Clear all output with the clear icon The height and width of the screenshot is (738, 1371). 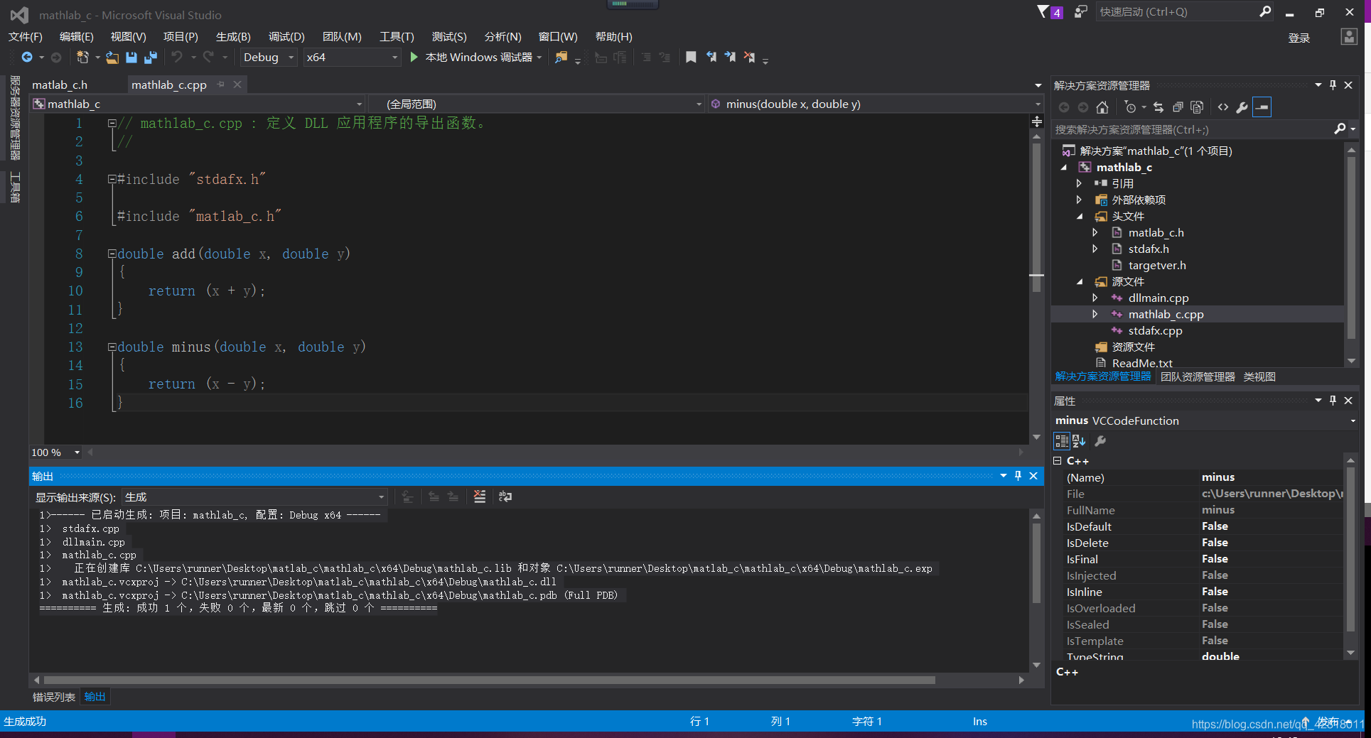[480, 496]
